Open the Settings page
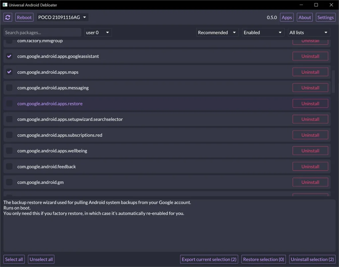 coord(325,18)
